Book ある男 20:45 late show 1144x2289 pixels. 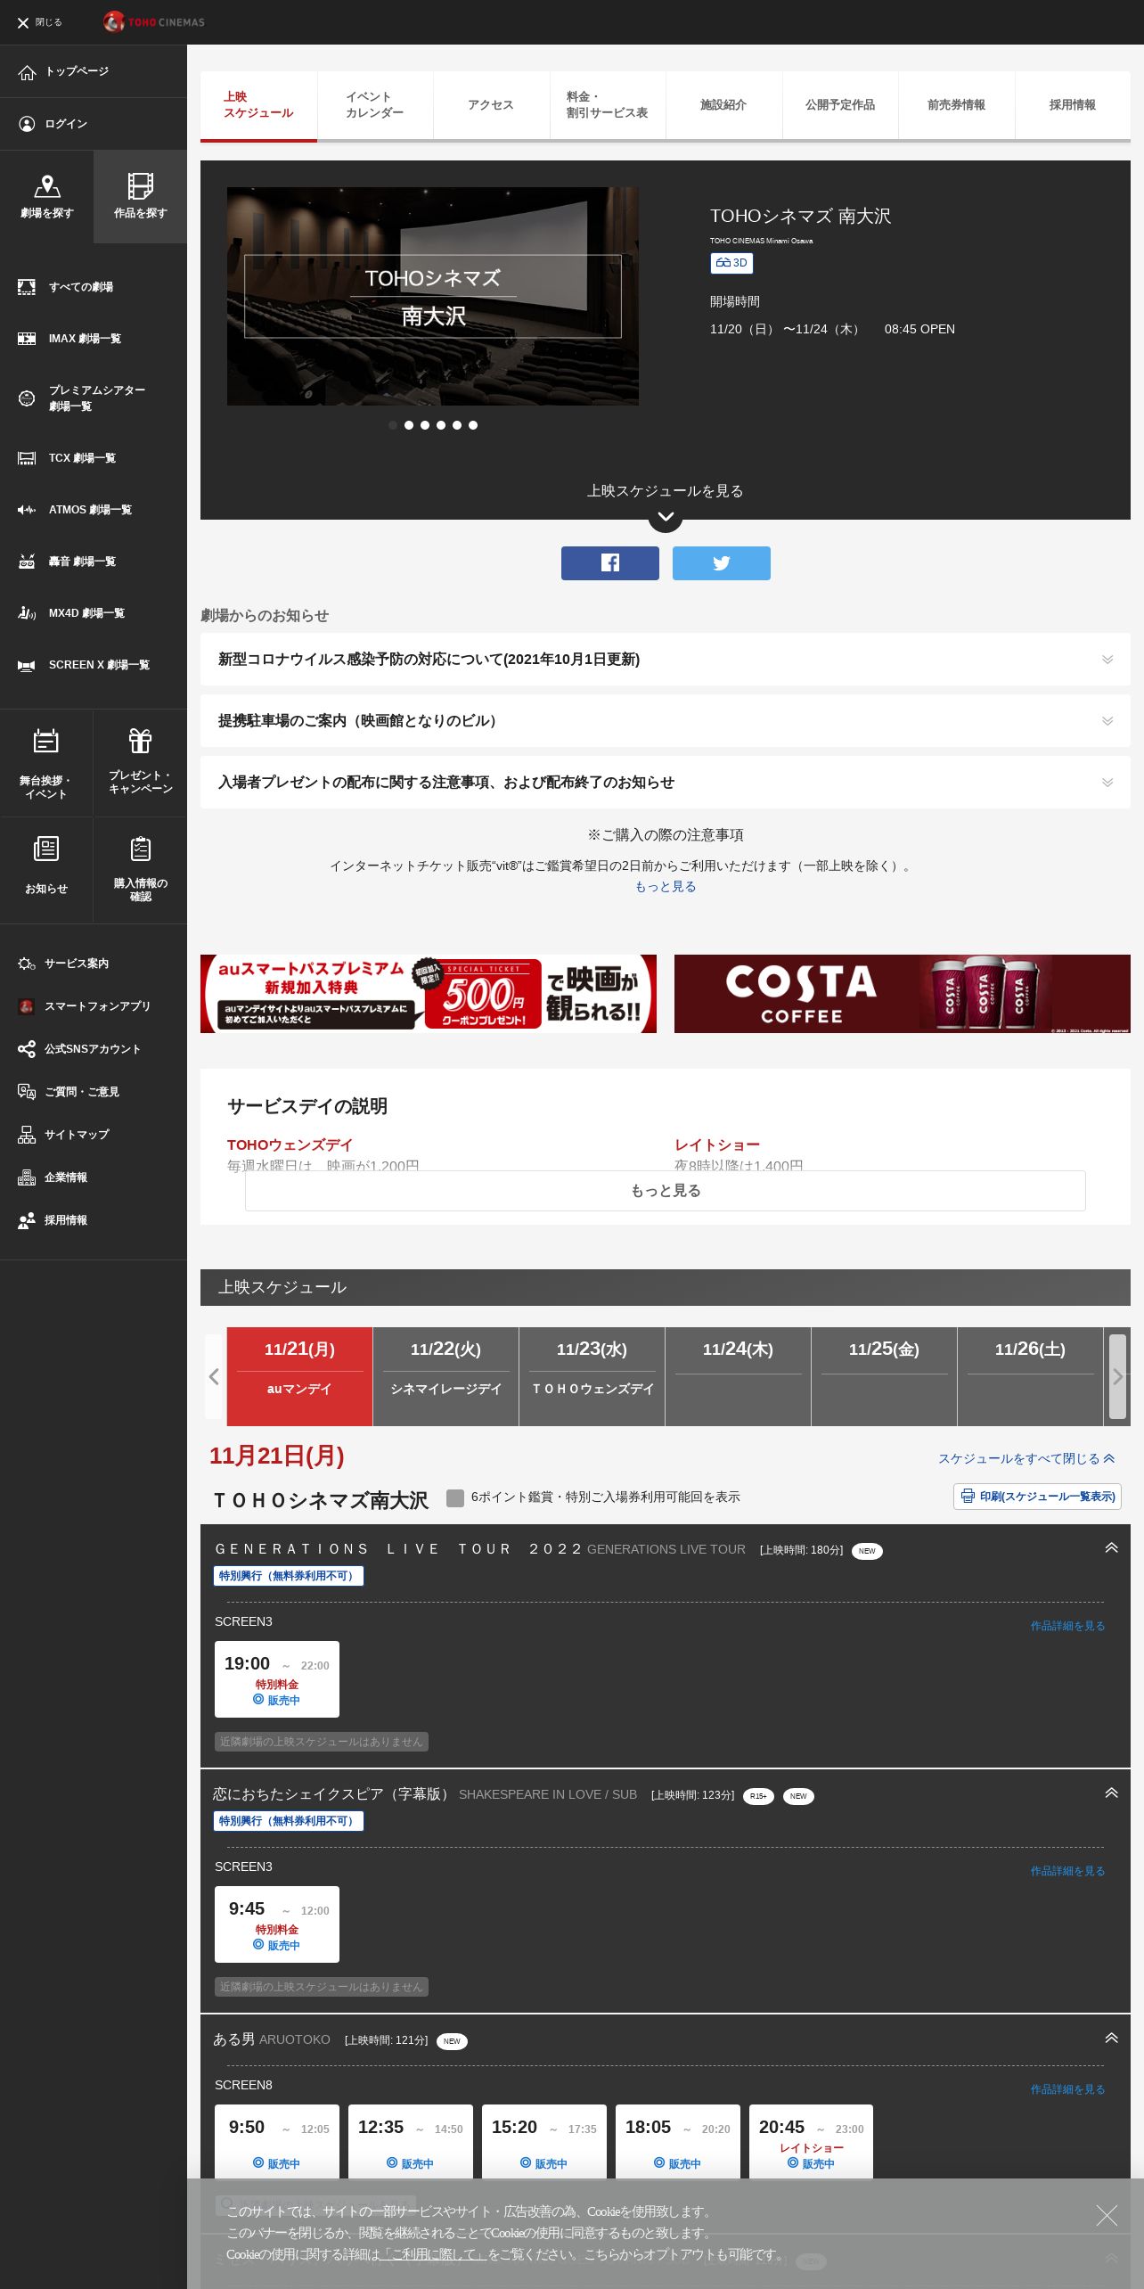[812, 2141]
